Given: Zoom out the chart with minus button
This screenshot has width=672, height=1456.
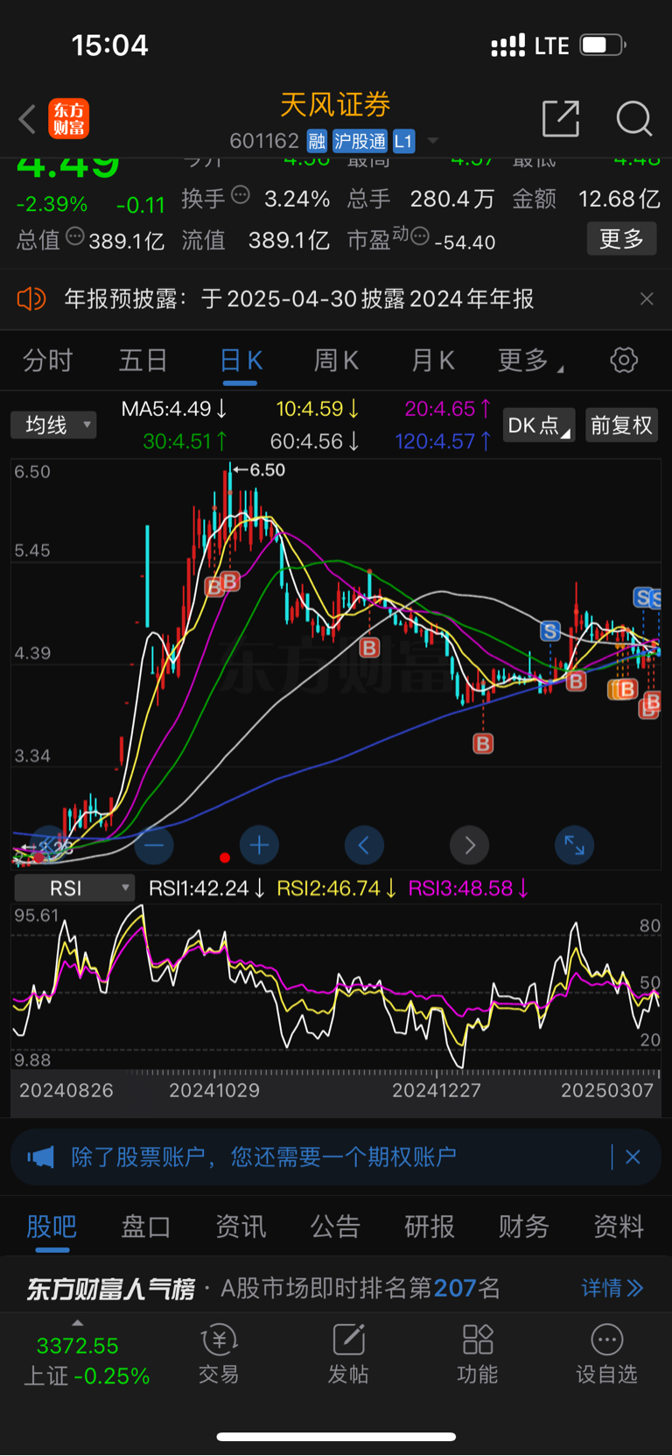Looking at the screenshot, I should 154,845.
